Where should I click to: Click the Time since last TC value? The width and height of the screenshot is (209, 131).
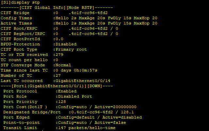tap(76, 70)
